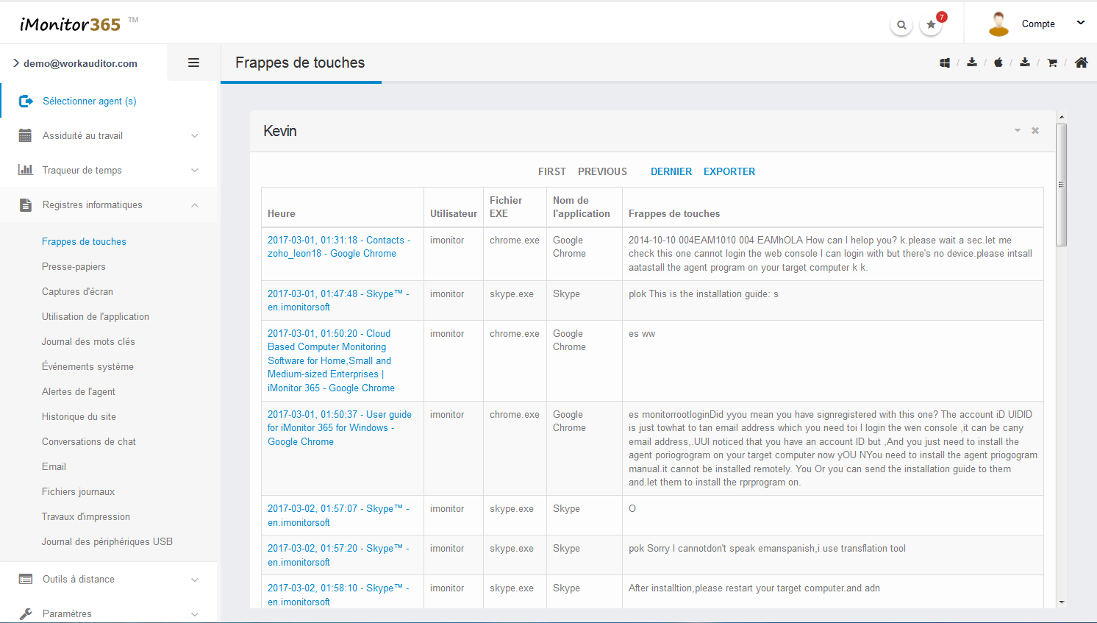The height and width of the screenshot is (623, 1097).
Task: Go to DERNIER page of results
Action: (x=671, y=172)
